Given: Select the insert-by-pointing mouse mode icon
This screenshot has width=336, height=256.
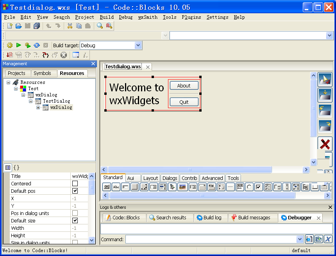Looking at the screenshot, I should (325, 80).
